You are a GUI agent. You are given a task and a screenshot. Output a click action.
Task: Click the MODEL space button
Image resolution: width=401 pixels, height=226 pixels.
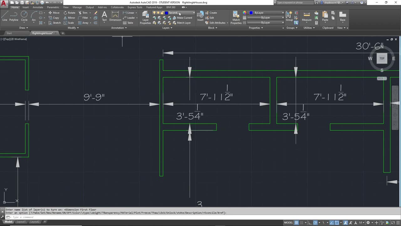289,223
